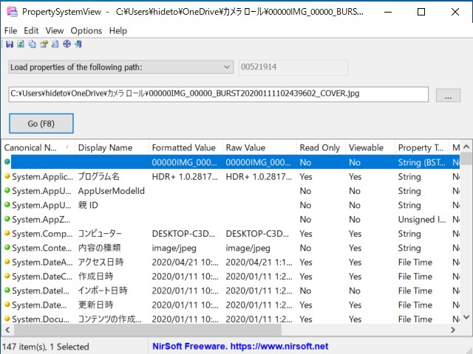The width and height of the screenshot is (473, 354).
Task: Click the horizontal scrollbar thumb
Action: pyautogui.click(x=148, y=330)
